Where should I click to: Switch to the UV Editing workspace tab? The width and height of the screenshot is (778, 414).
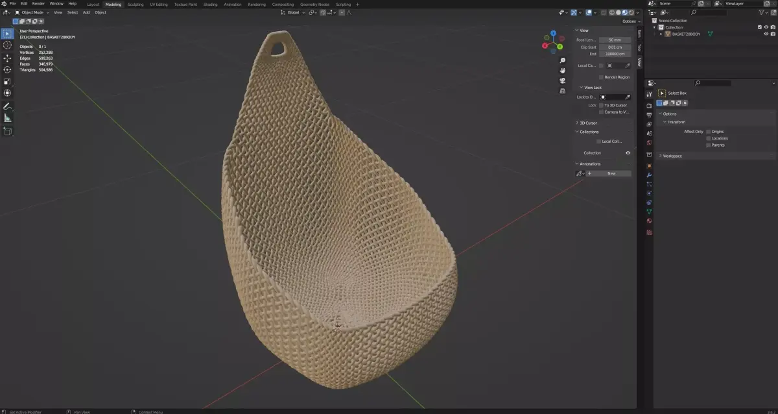158,4
